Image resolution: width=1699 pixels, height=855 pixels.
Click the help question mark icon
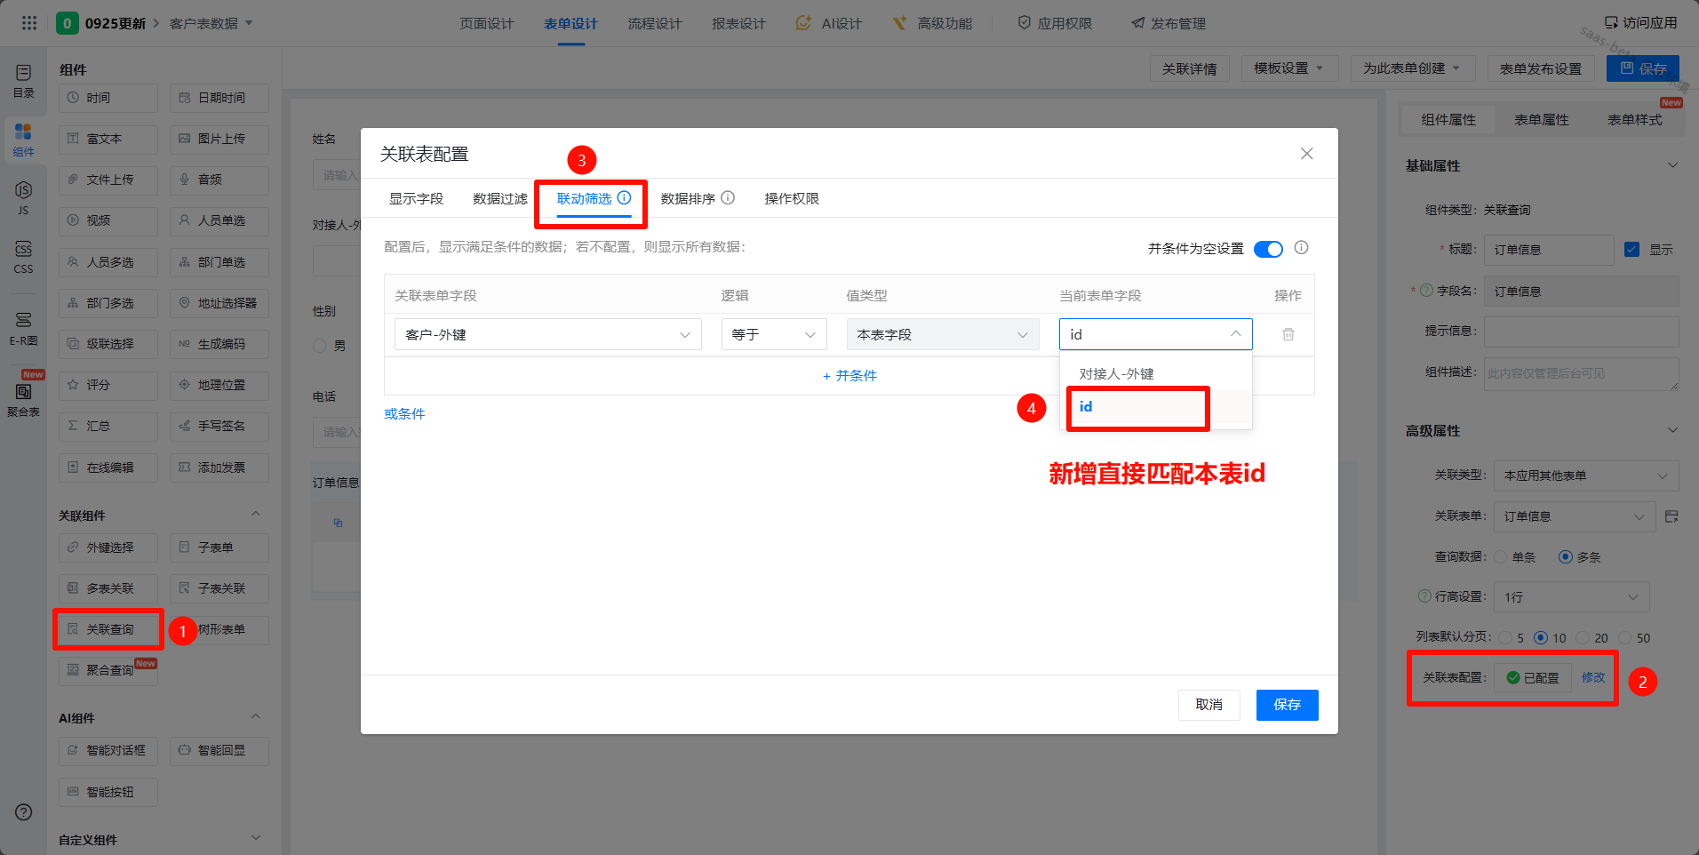click(24, 811)
